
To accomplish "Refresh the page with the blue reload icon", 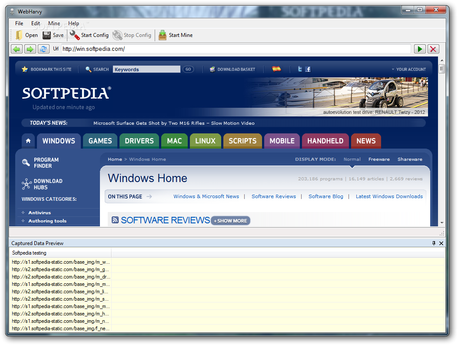I will (43, 49).
